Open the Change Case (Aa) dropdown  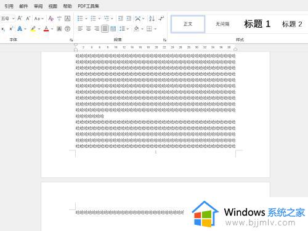coord(39,18)
